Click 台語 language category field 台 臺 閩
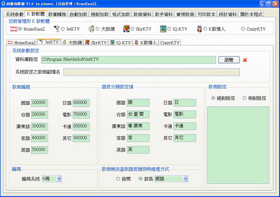Screen dimensions: 280x197 138,115
